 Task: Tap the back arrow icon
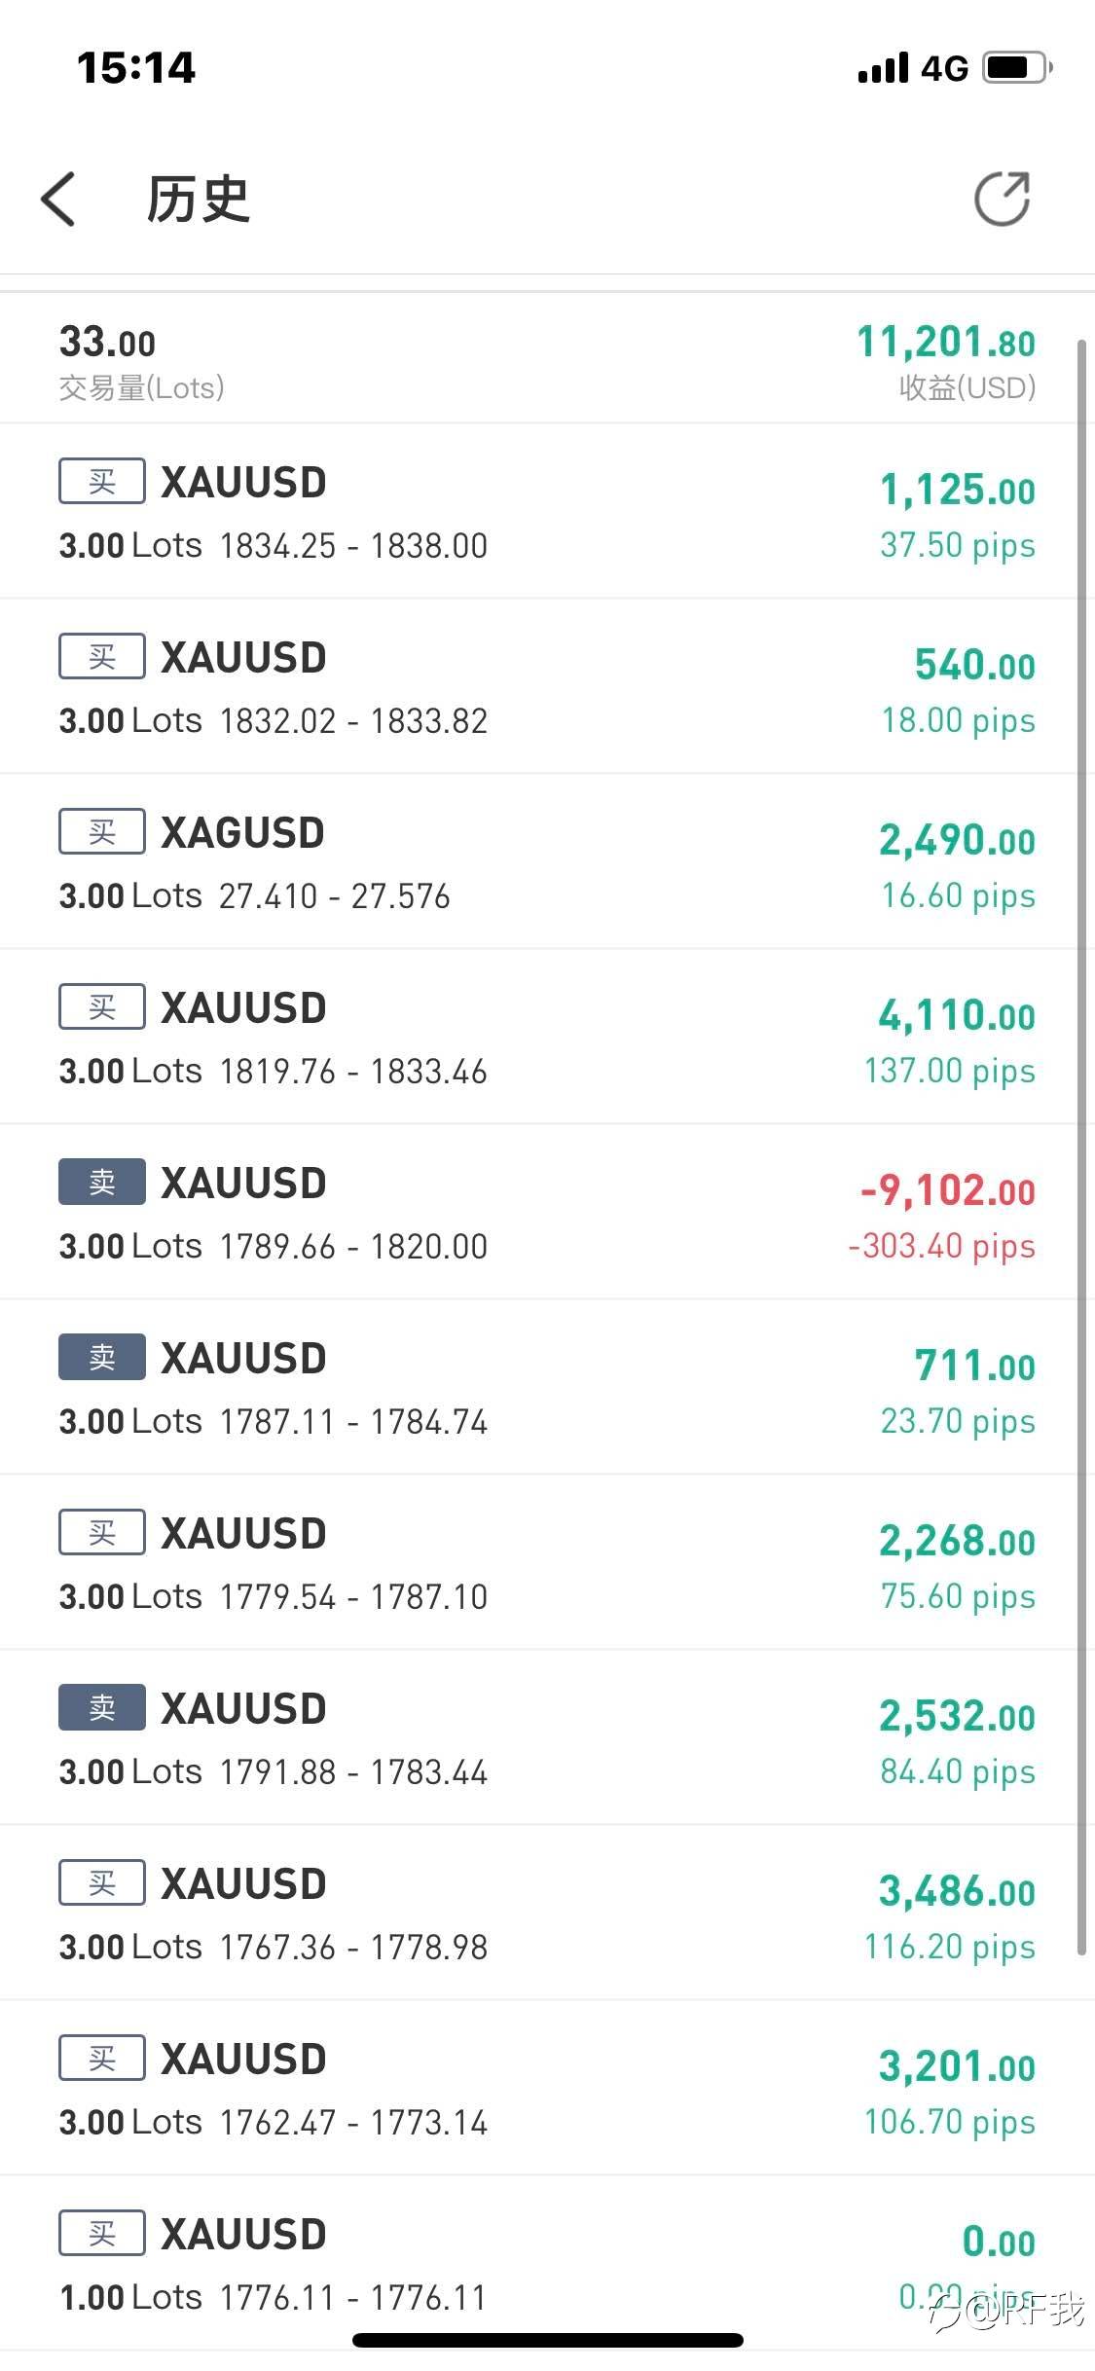click(58, 200)
